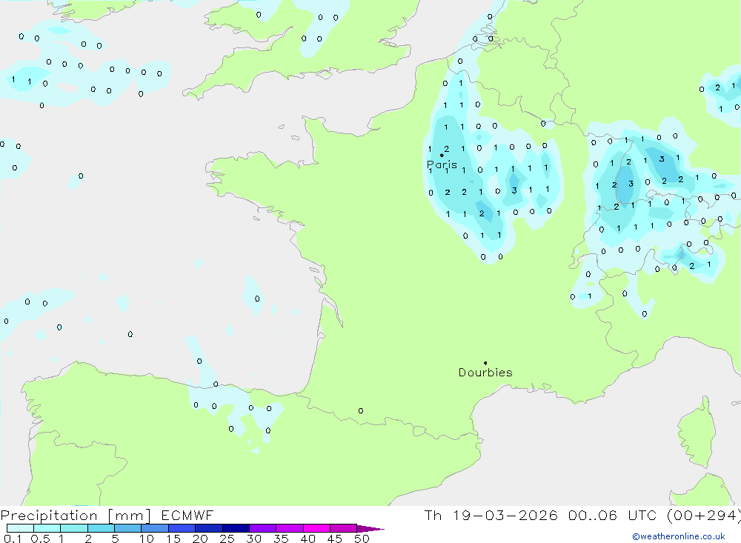Pick the 40–45 mm magenta legend swatch

[x=316, y=528]
